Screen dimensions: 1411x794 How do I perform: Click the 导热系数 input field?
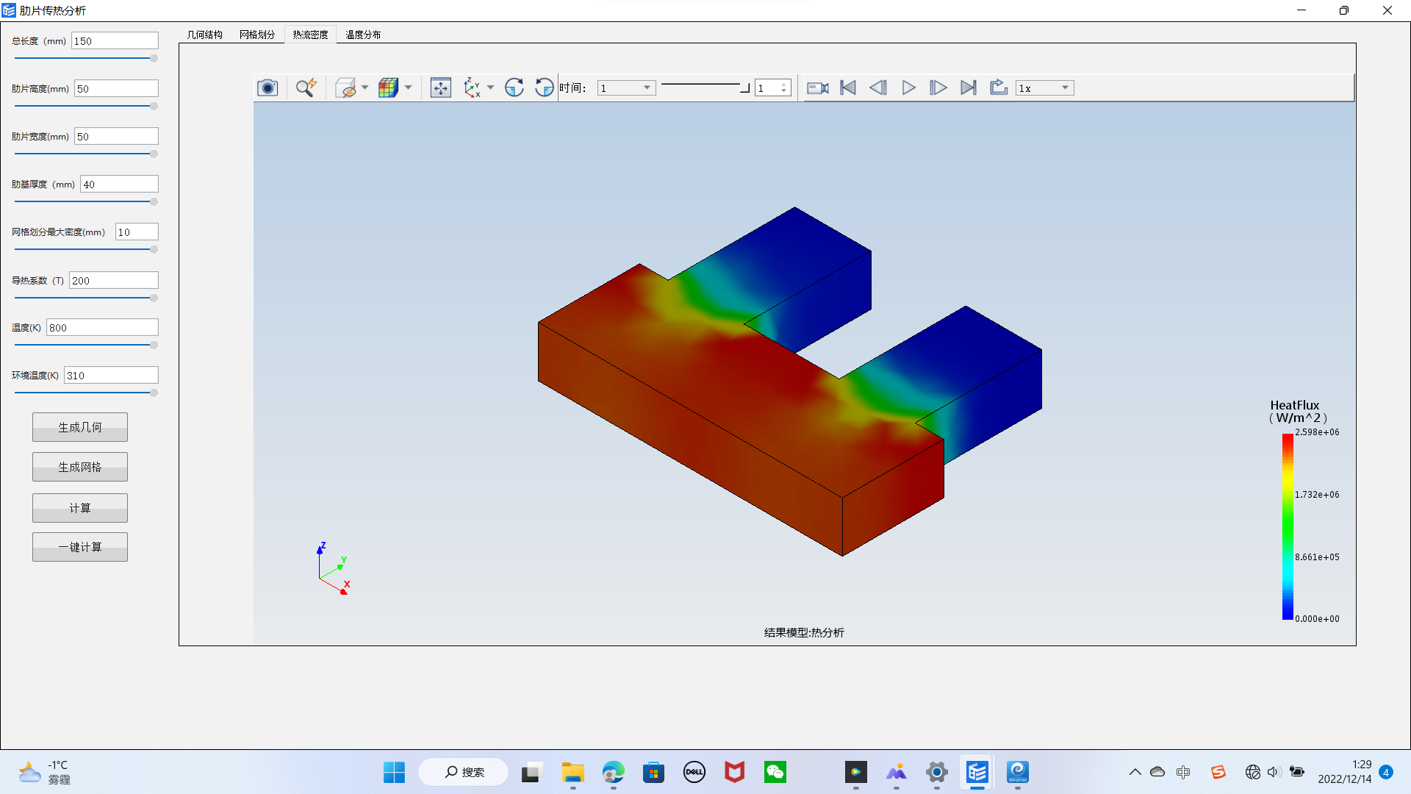point(114,281)
